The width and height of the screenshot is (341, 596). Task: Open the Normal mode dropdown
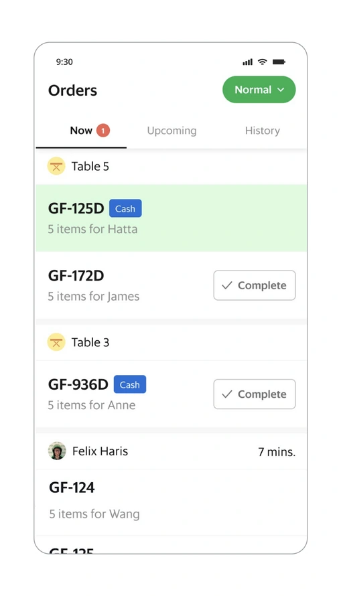(x=259, y=90)
